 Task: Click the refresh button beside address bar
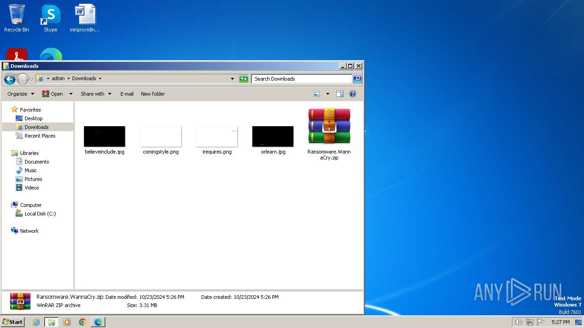(x=244, y=79)
